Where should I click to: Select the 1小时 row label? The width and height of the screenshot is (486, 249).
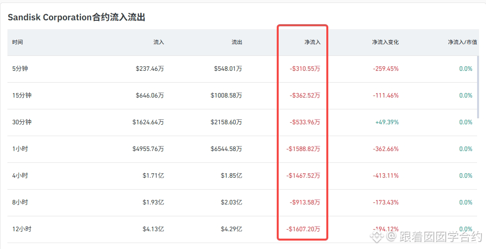(20, 149)
